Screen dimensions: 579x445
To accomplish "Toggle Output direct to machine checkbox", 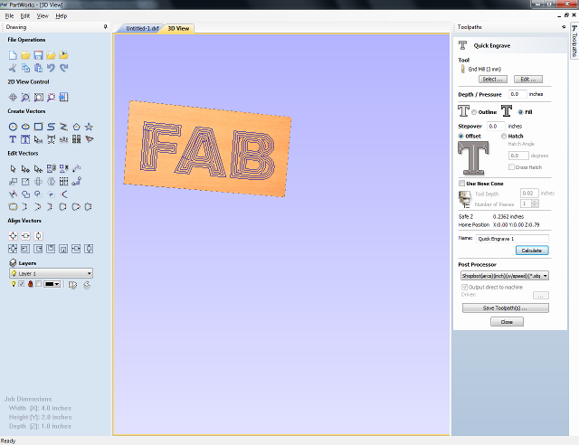I will coord(464,287).
